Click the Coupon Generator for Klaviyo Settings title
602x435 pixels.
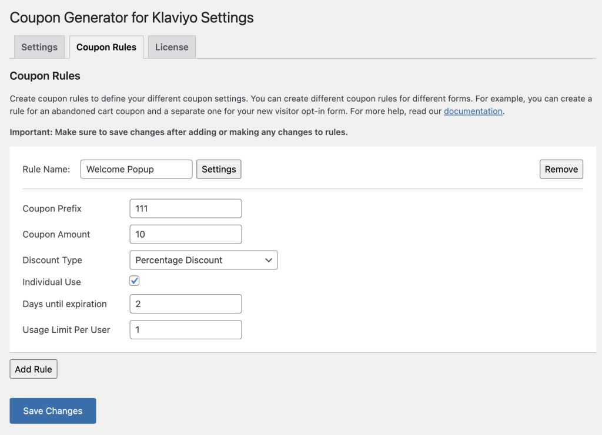(132, 18)
